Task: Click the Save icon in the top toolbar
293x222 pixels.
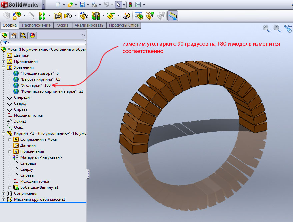Action: (x=82, y=5)
